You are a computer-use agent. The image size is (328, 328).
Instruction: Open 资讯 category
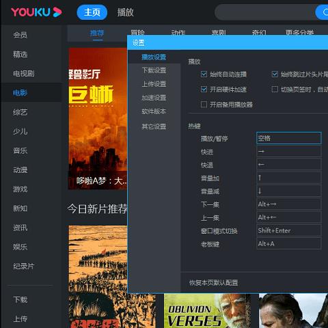click(20, 228)
